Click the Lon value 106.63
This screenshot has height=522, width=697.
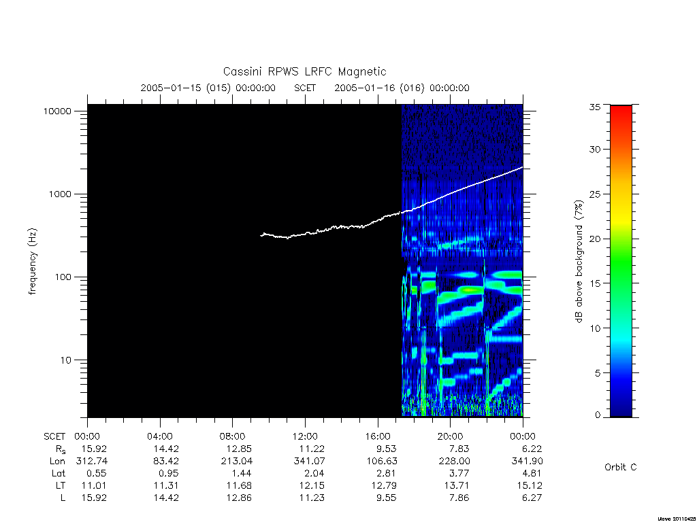pos(381,461)
